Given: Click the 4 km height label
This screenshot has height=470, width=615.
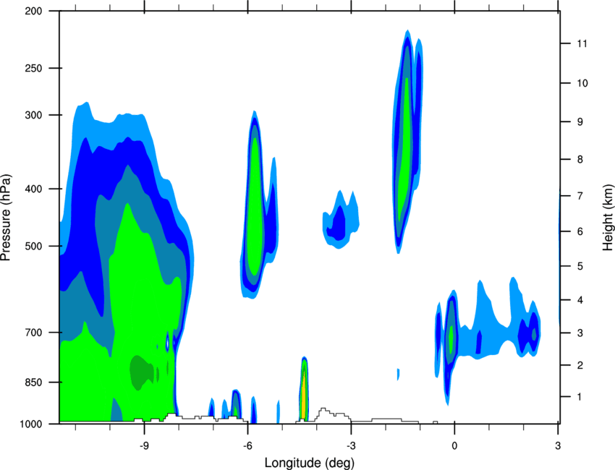Looking at the screenshot, I should tap(580, 300).
